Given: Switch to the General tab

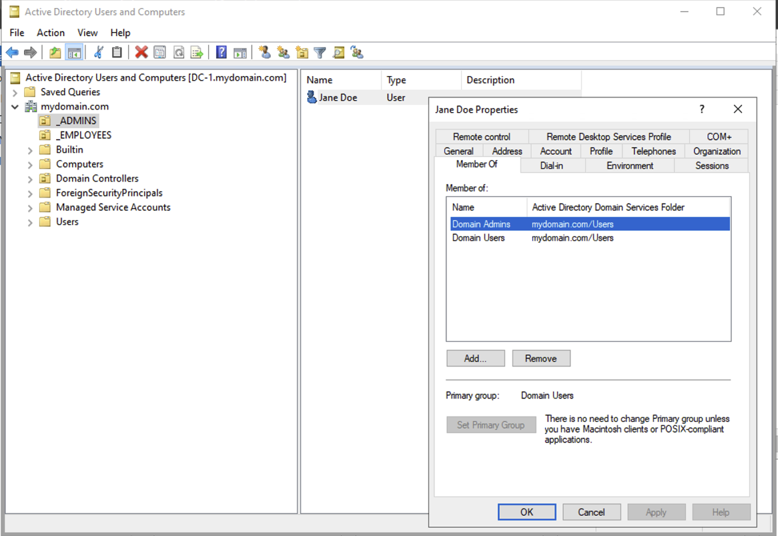Looking at the screenshot, I should 458,151.
